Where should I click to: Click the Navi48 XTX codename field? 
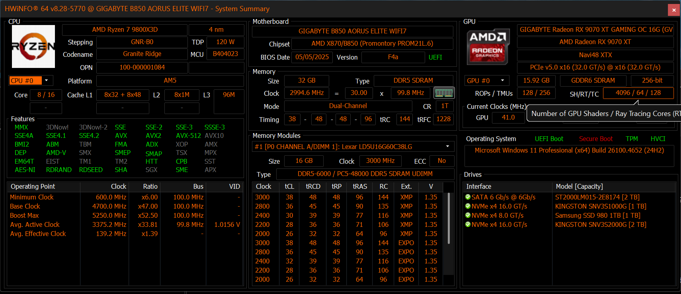tap(595, 55)
